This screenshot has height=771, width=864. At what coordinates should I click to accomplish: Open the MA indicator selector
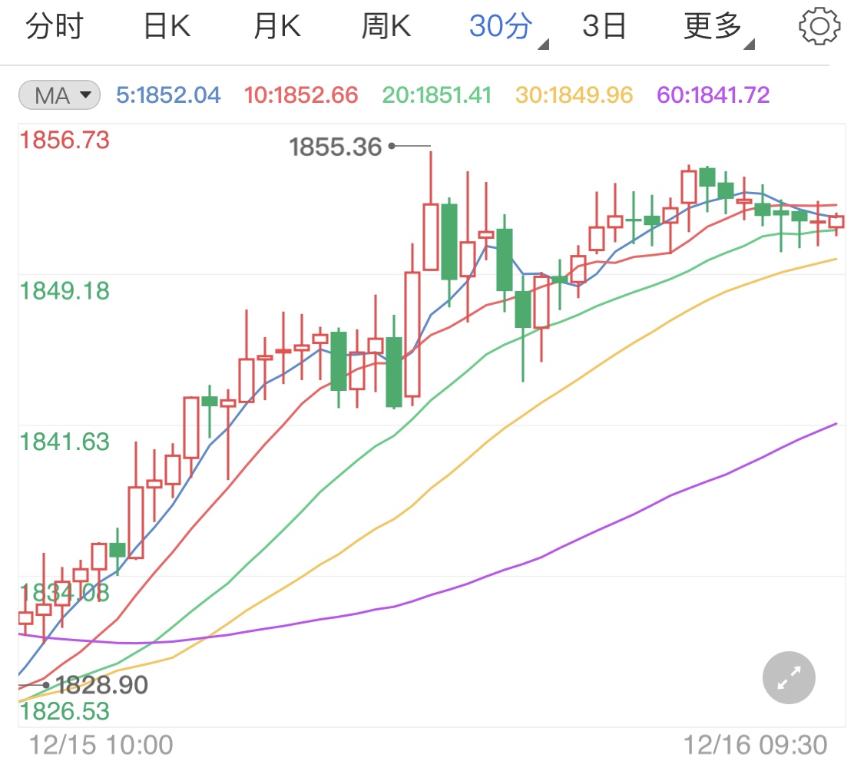[x=59, y=95]
